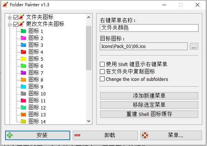Click the mint green folder icon for 图标 12
Image resolution: width=207 pixels, height=146 pixels.
tap(23, 108)
